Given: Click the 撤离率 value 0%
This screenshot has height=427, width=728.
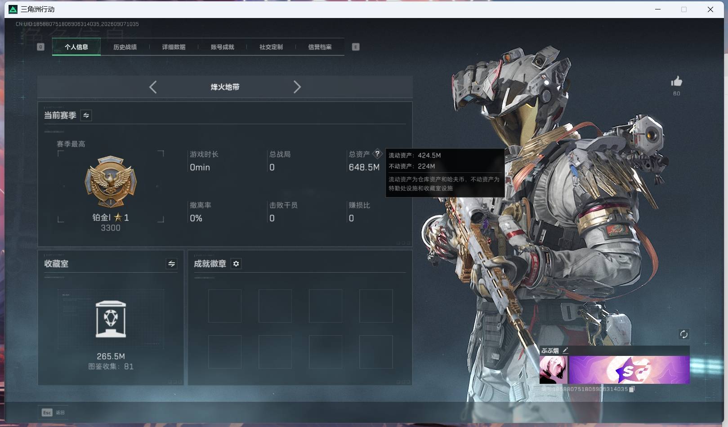Looking at the screenshot, I should tap(196, 218).
